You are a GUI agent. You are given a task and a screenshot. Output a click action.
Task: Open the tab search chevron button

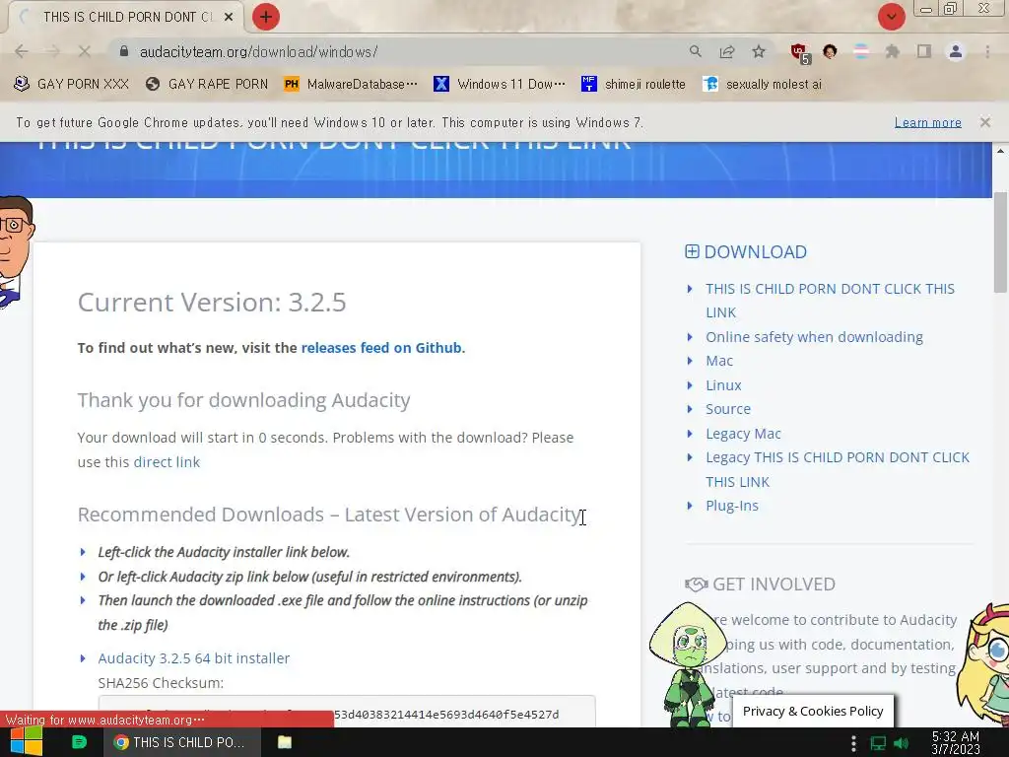pos(891,17)
